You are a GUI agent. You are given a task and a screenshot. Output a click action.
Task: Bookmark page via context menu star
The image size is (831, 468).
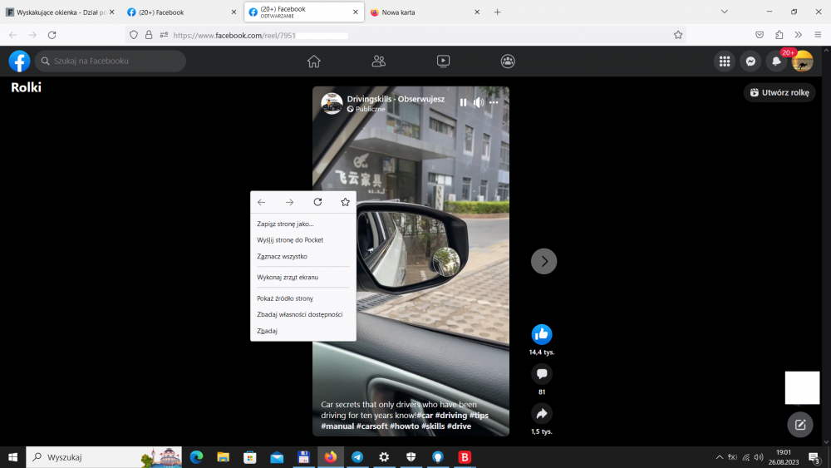pos(345,202)
